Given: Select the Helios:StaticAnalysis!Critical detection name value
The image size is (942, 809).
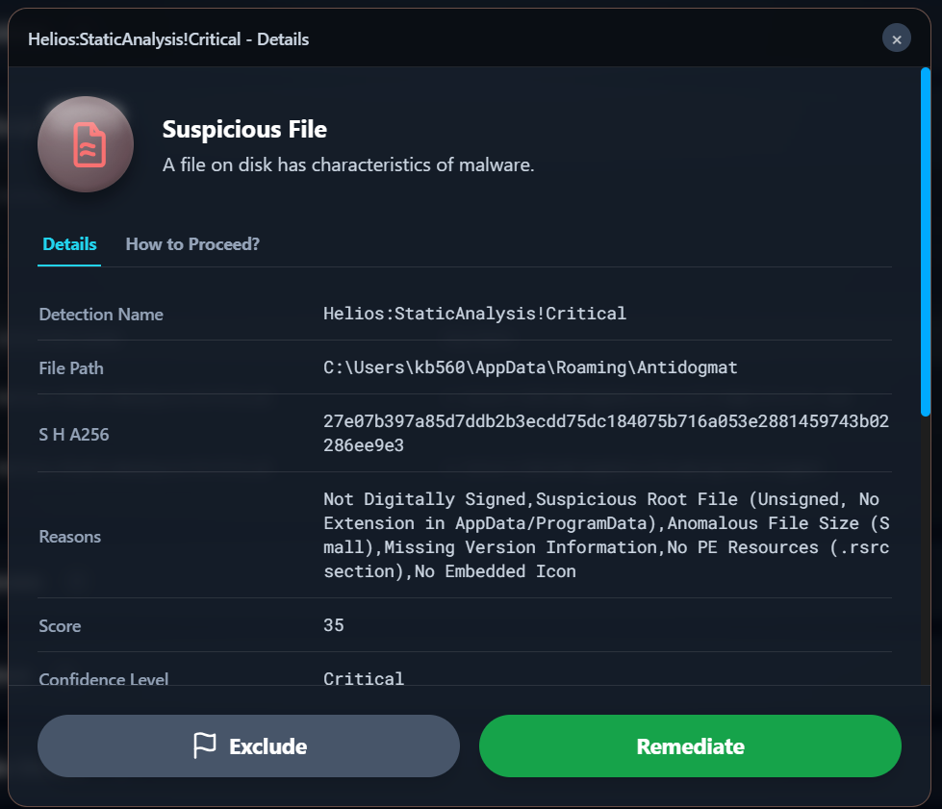Looking at the screenshot, I should (x=474, y=314).
